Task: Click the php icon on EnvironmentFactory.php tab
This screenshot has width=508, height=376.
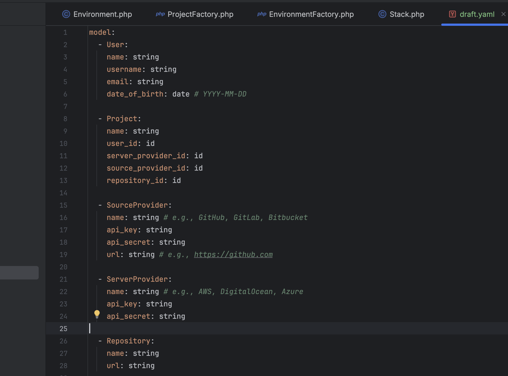Action: tap(262, 14)
